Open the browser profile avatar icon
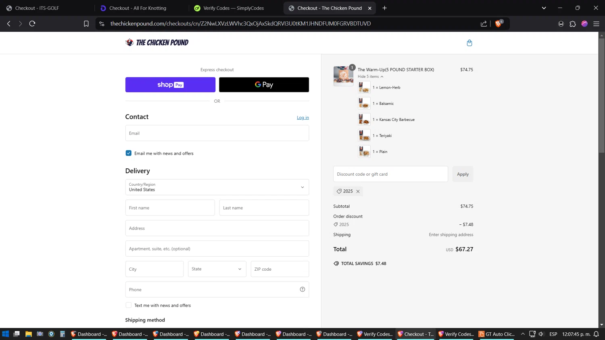The height and width of the screenshot is (340, 605). (584, 24)
